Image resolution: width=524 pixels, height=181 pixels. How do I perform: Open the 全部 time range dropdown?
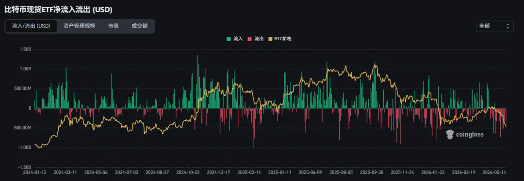point(494,26)
